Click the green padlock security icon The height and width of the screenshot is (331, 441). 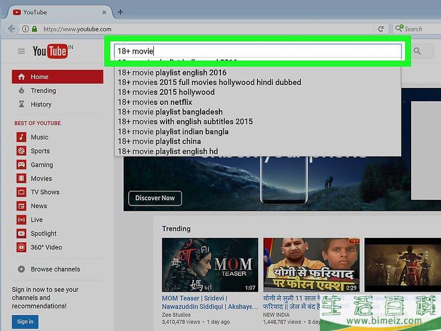coord(35,28)
